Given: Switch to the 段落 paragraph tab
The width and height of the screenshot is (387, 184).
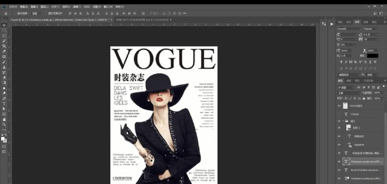Looking at the screenshot, I should [x=365, y=22].
